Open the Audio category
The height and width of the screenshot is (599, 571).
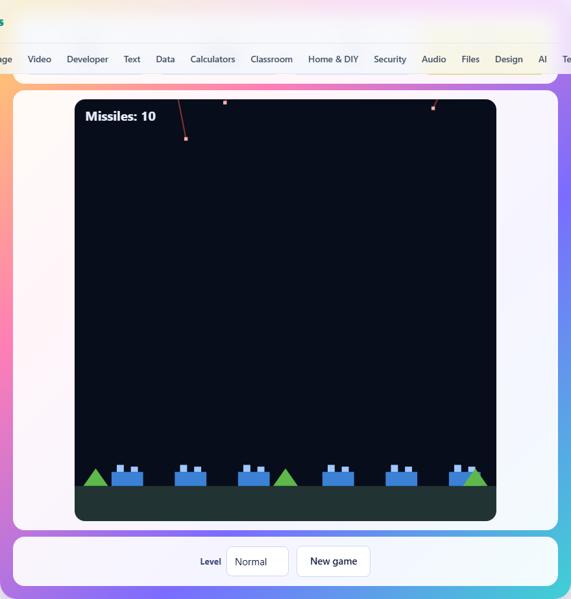(x=434, y=59)
